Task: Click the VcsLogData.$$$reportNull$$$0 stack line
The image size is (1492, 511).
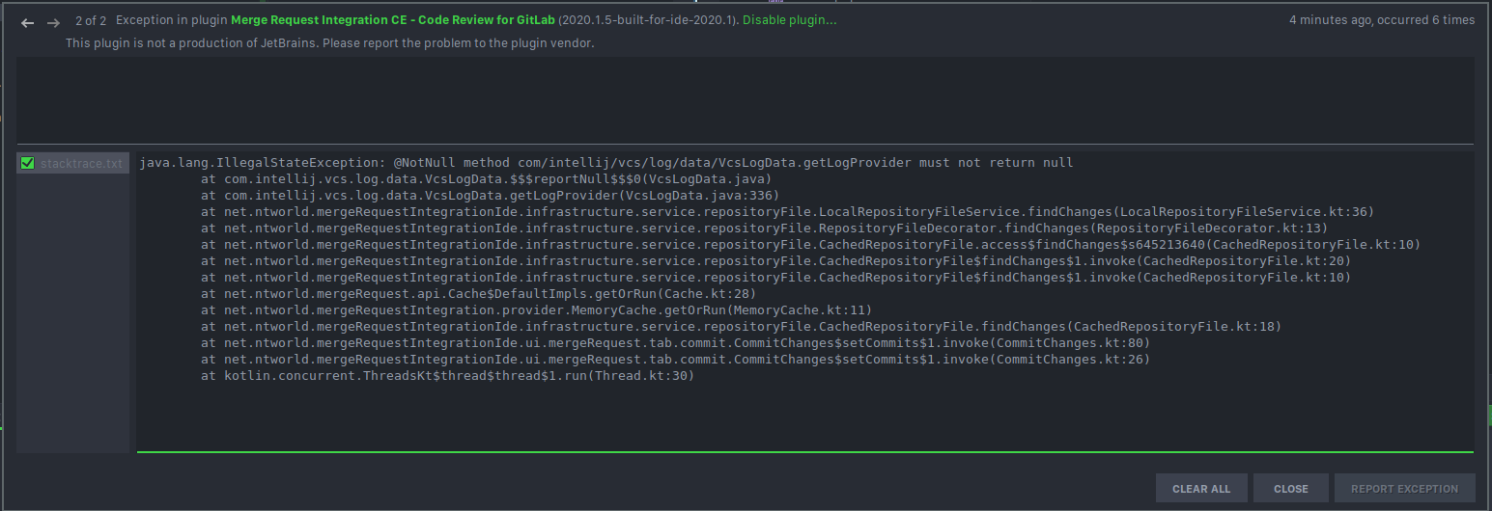Action: (486, 179)
